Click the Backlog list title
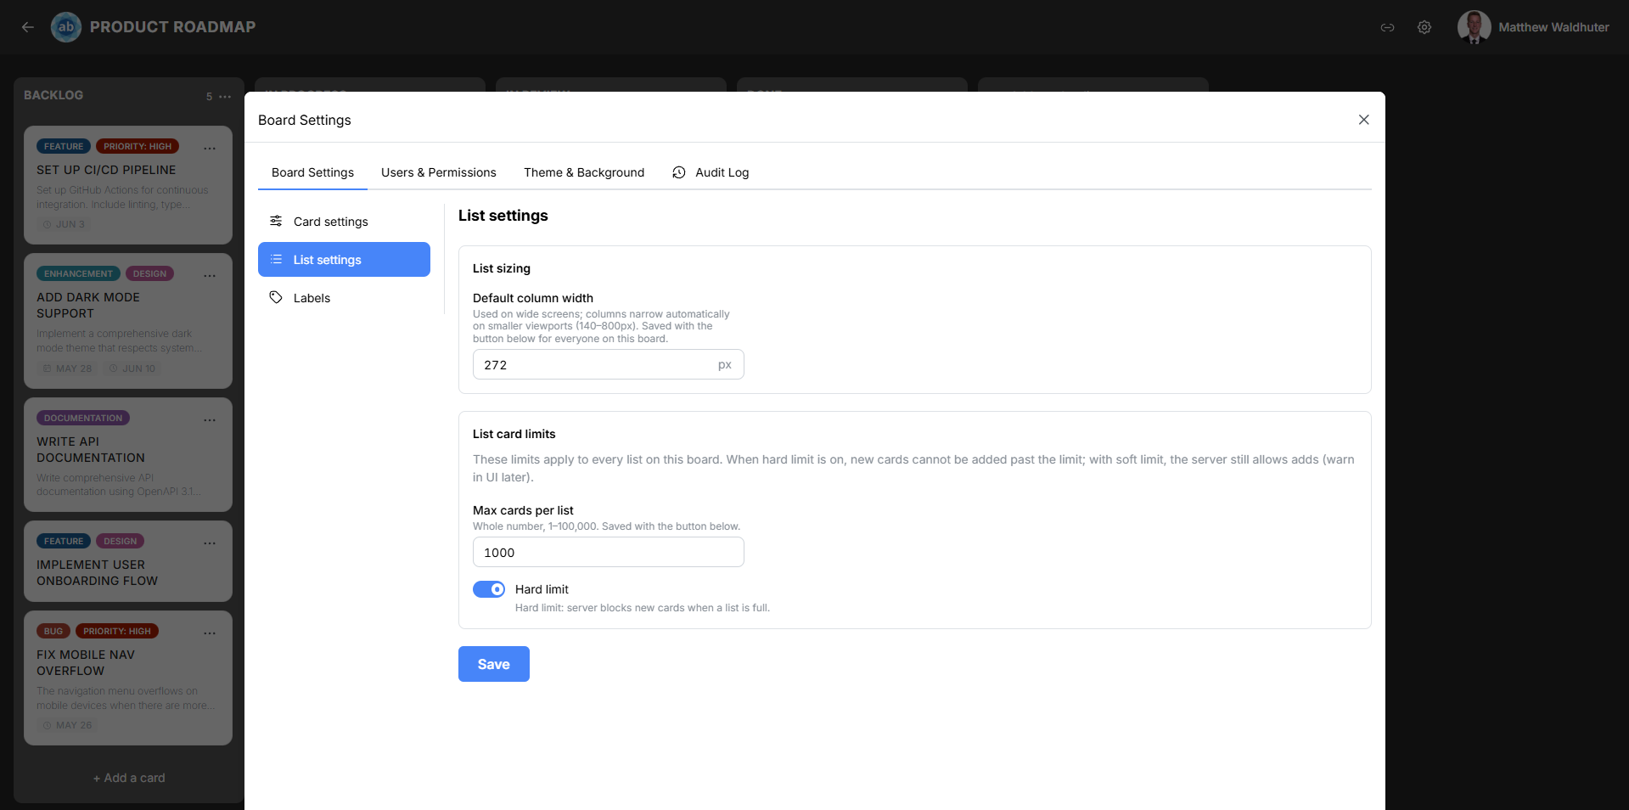This screenshot has width=1629, height=810. click(x=53, y=95)
